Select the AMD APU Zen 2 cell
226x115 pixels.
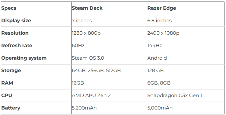(109, 96)
